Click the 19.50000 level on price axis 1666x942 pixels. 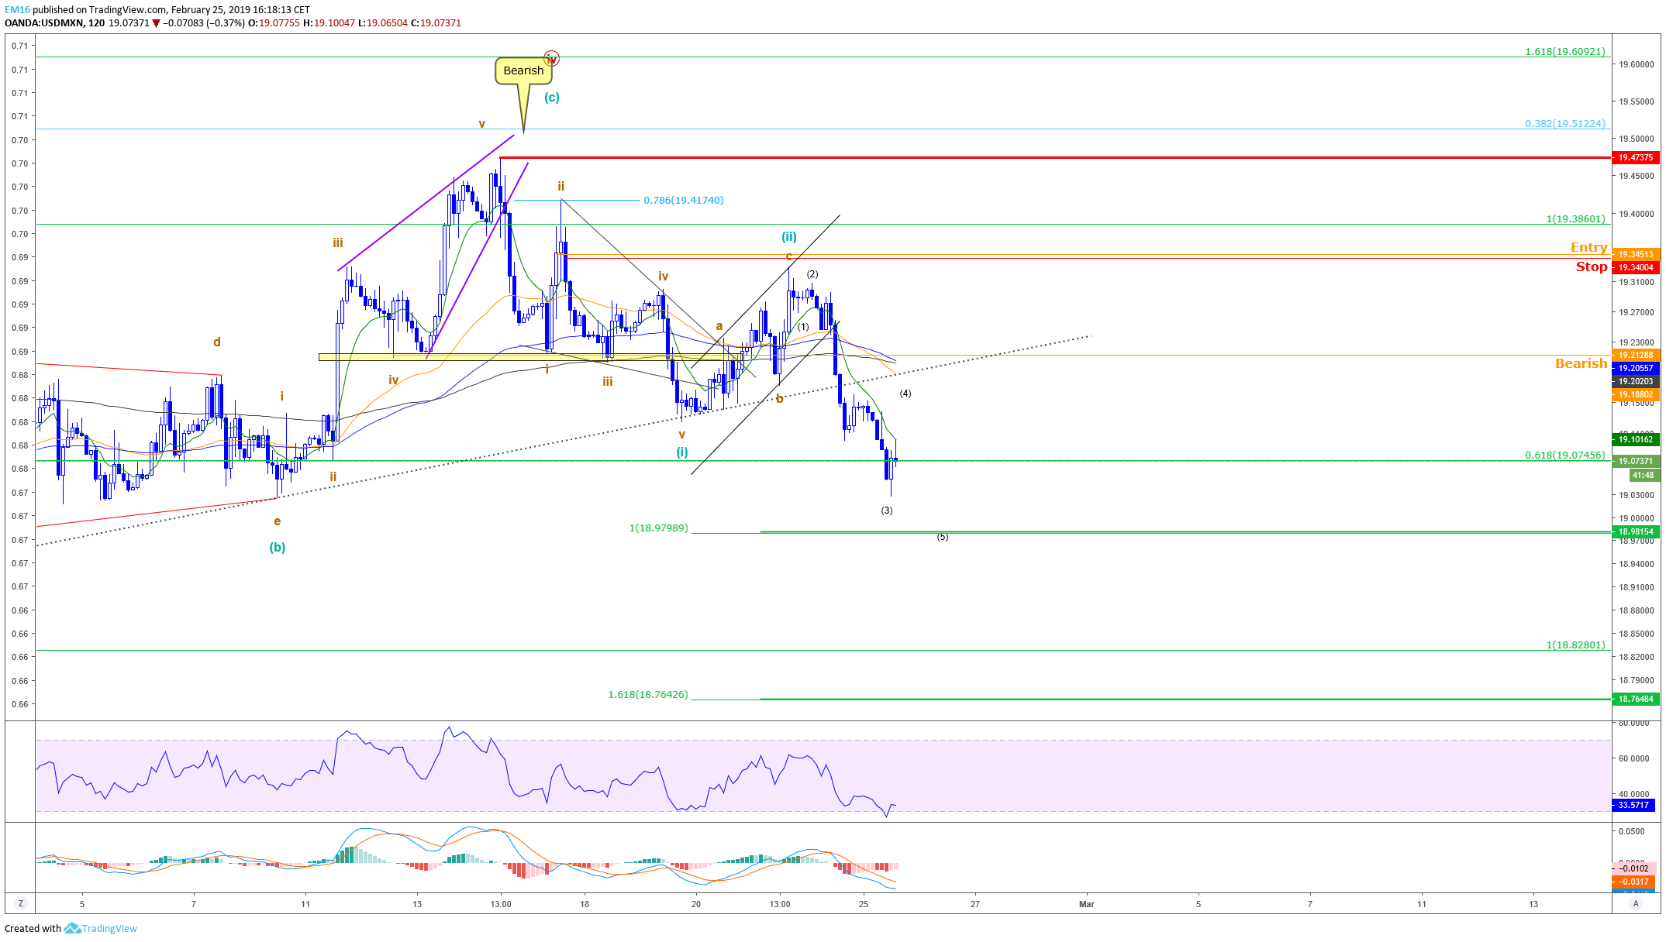tap(1636, 139)
